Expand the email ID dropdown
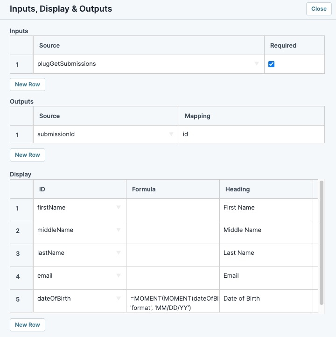Screen dimensions: 336x337 pyautogui.click(x=119, y=275)
